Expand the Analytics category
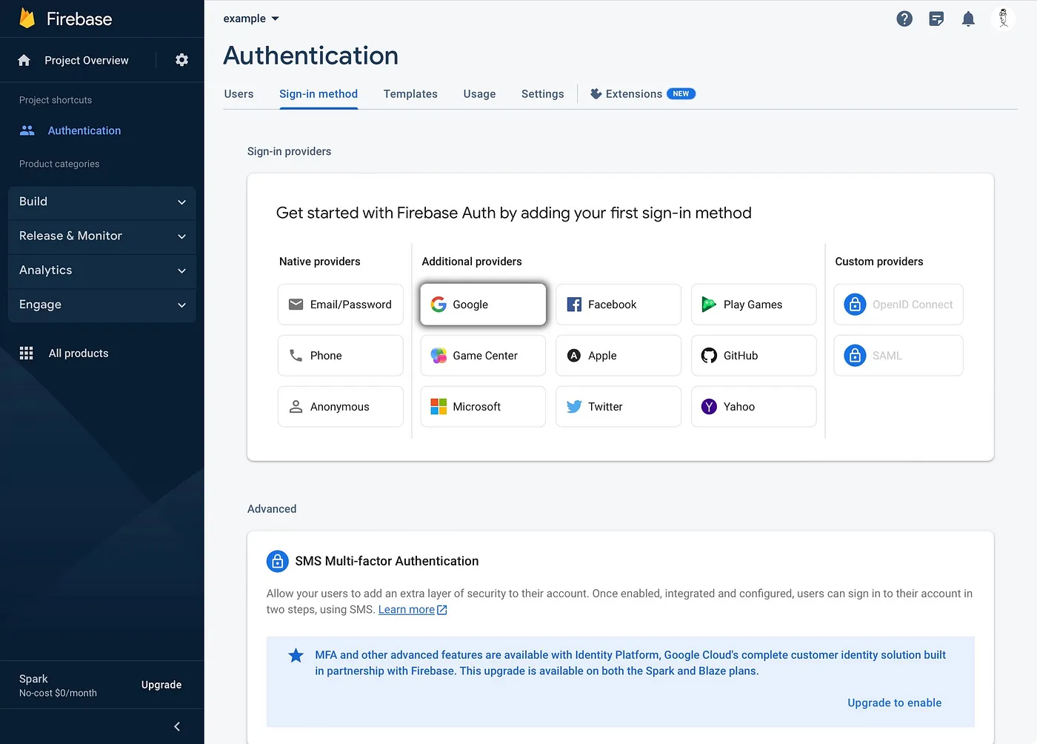 click(x=102, y=270)
